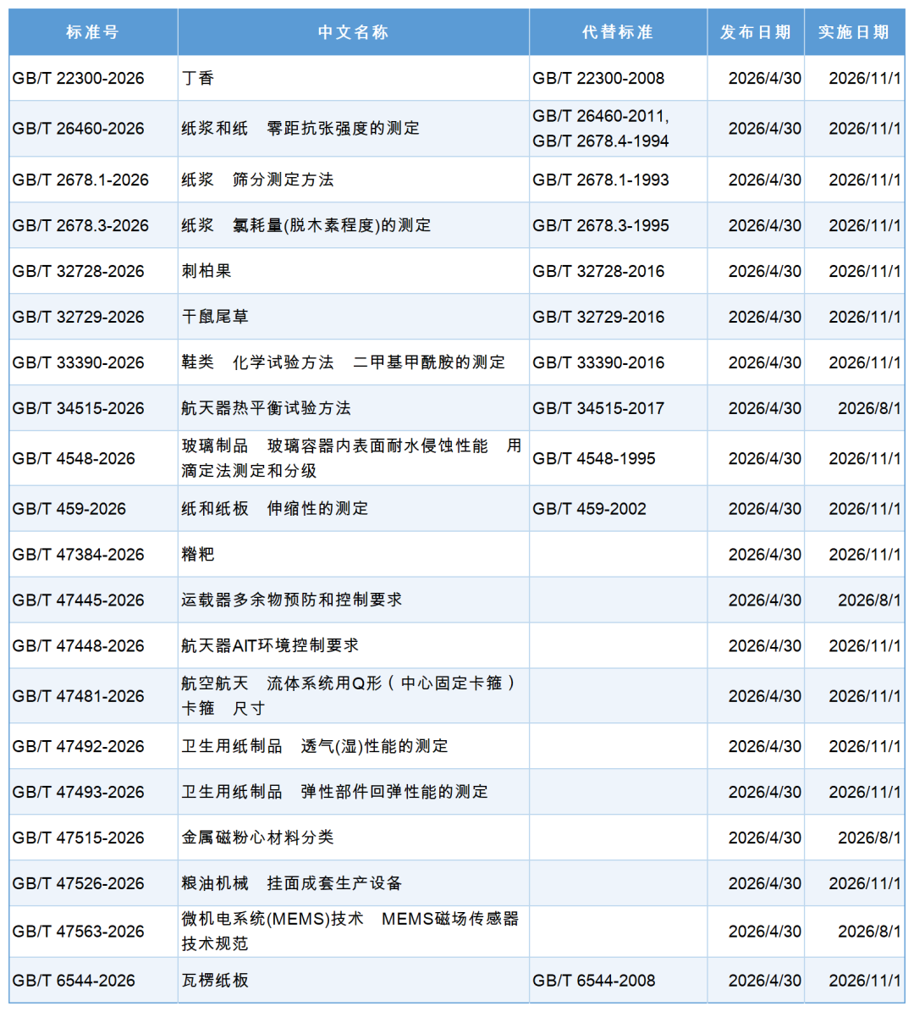Click 微机电系统(MEMS)技术 MEMS磁场传感器 cell
The image size is (914, 1012).
[354, 932]
